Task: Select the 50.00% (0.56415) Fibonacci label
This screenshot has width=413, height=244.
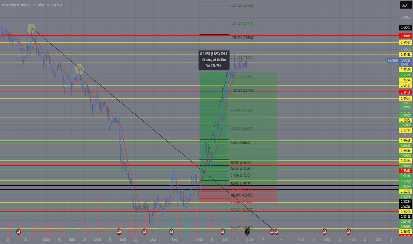Action: coord(241,169)
